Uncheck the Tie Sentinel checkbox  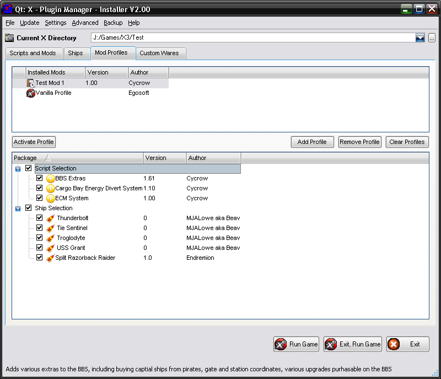click(x=39, y=228)
